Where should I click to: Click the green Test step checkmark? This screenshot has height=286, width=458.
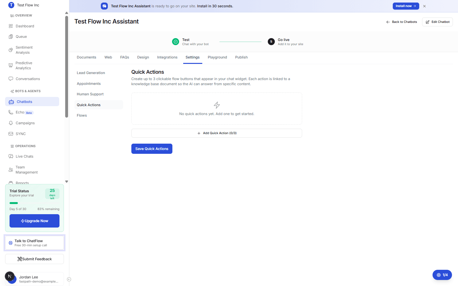(x=176, y=42)
